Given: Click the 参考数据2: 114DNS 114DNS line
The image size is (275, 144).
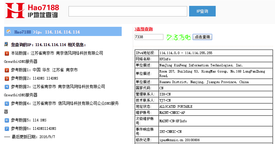Looking at the screenshot, I should [35, 78].
